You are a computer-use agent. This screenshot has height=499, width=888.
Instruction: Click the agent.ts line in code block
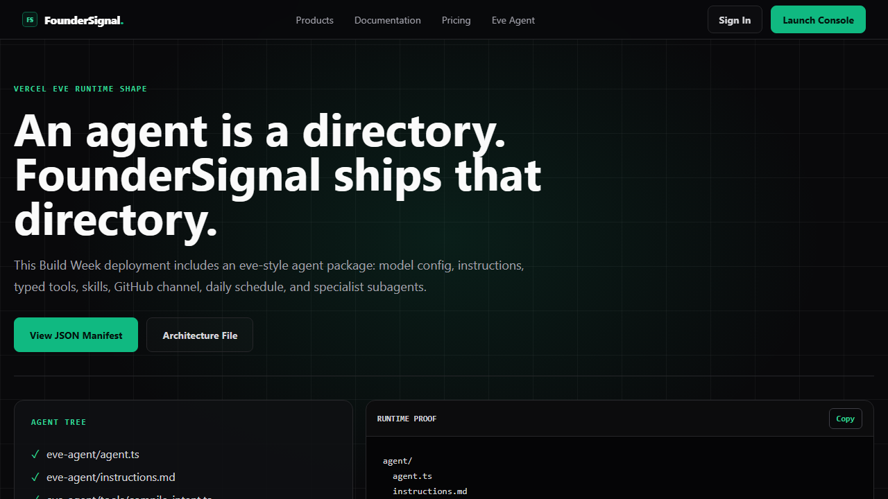click(412, 476)
